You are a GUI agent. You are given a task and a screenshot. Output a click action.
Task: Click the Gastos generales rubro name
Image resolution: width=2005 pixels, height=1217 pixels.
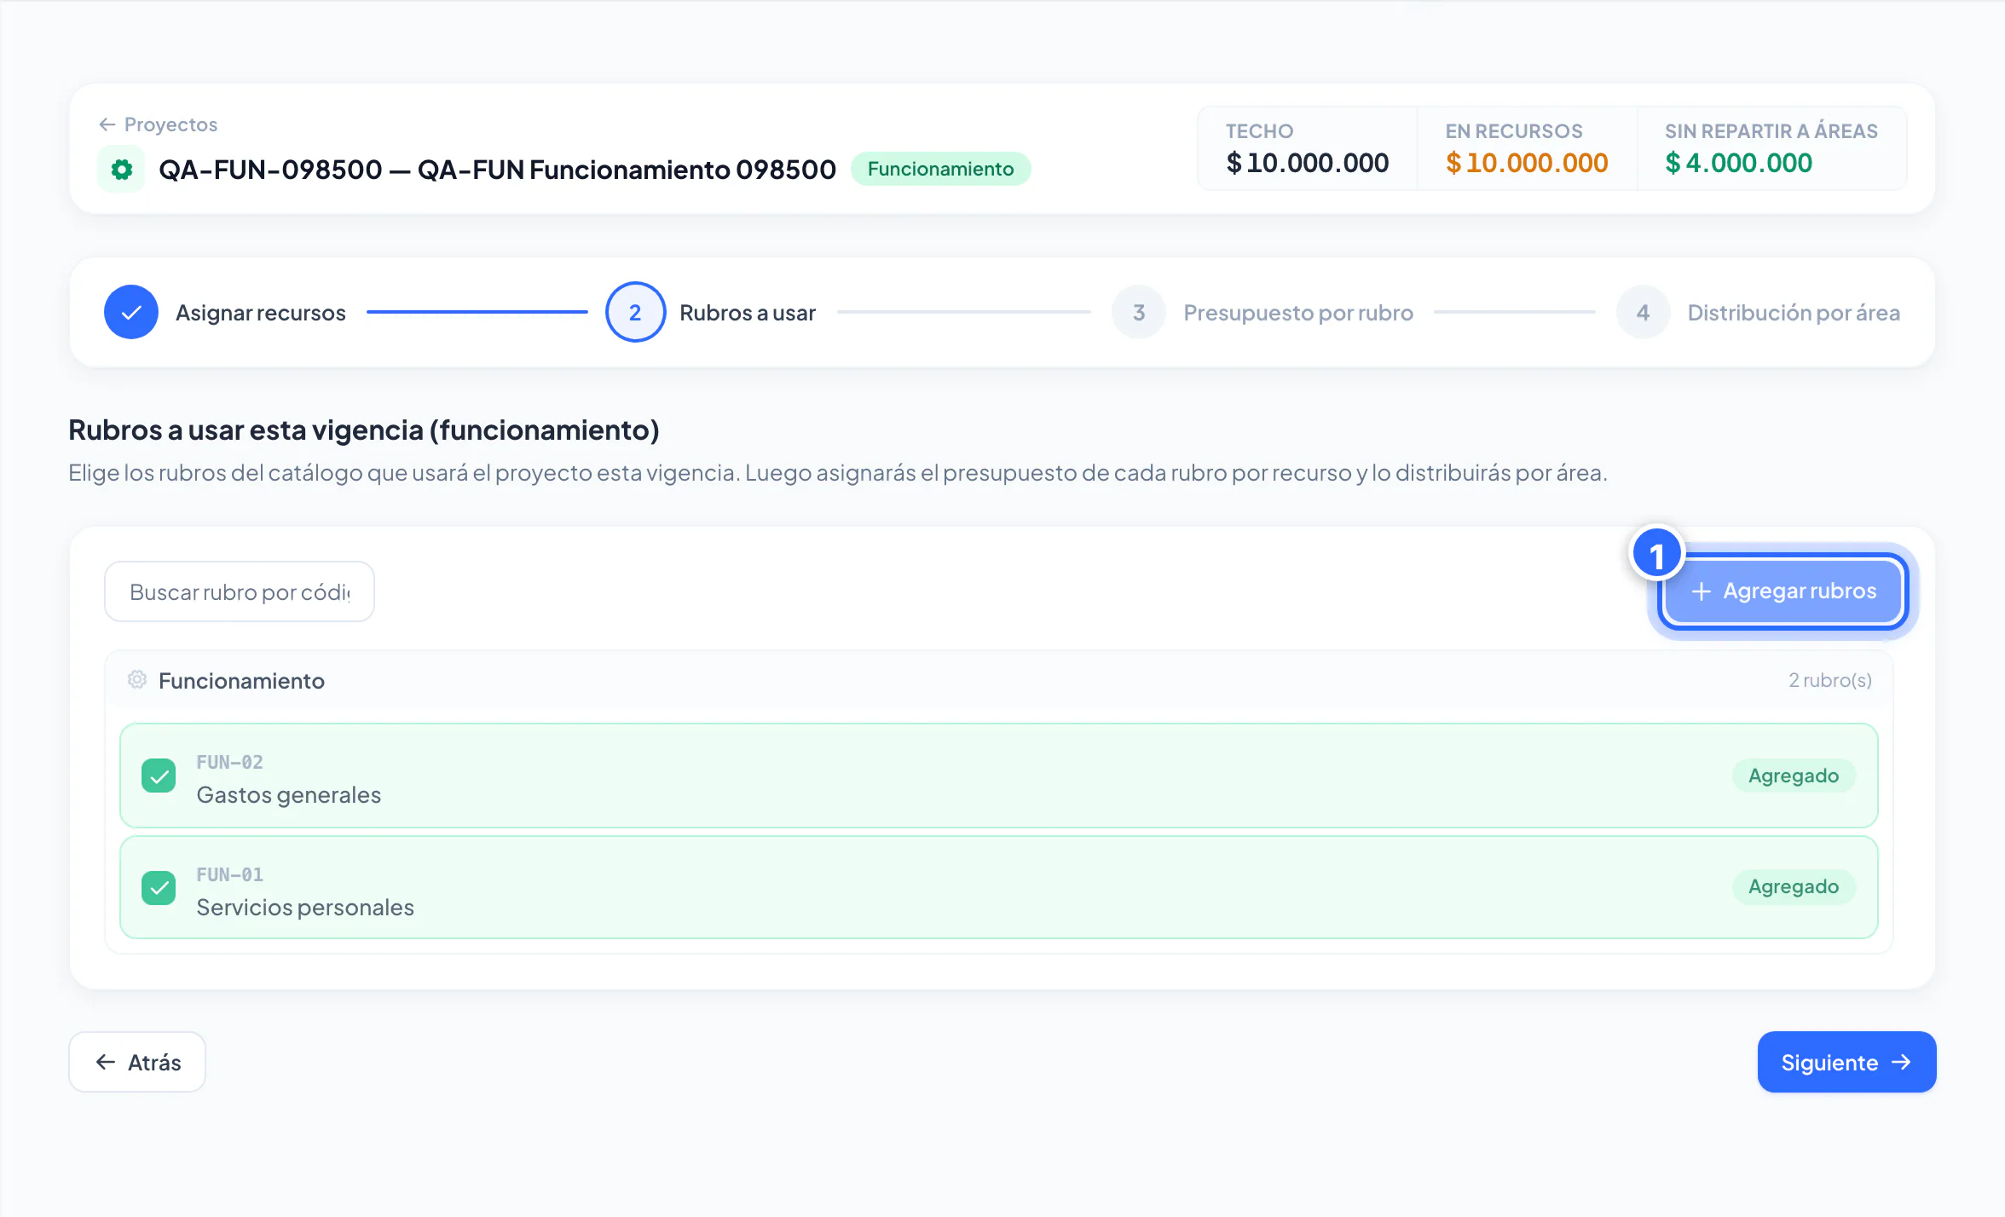pos(288,795)
